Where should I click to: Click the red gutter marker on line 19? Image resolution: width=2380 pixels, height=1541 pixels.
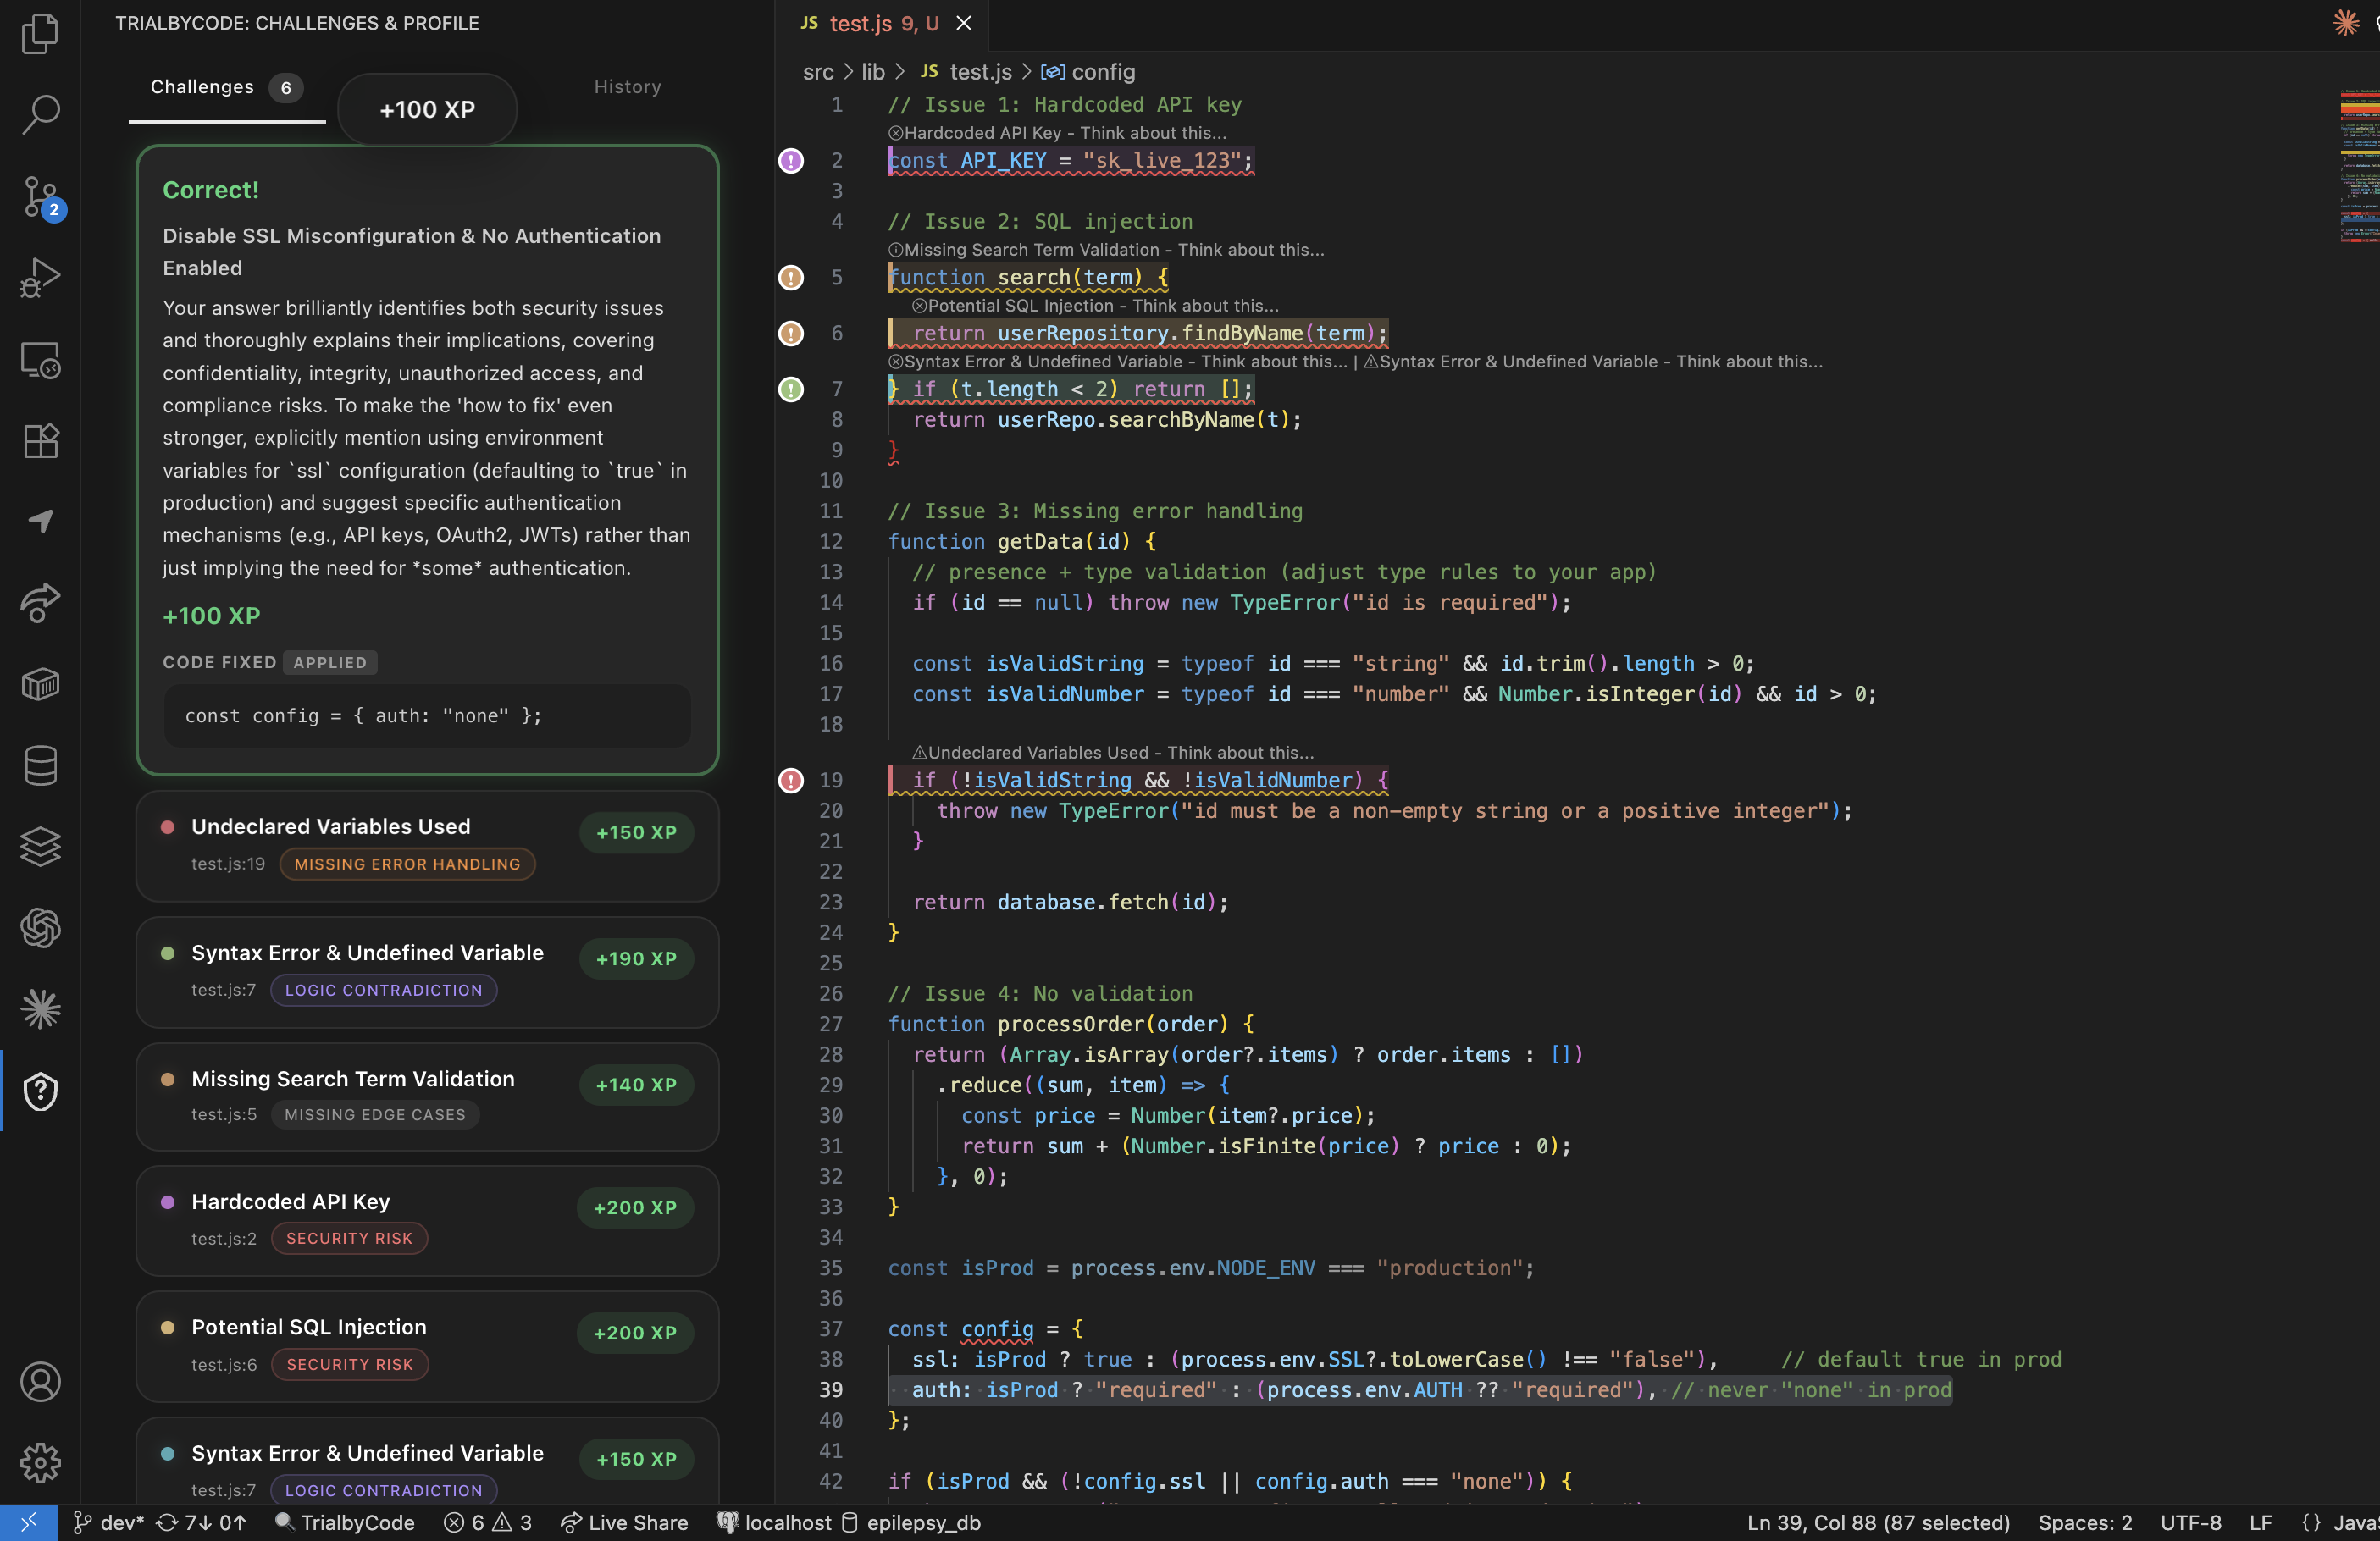(x=791, y=780)
